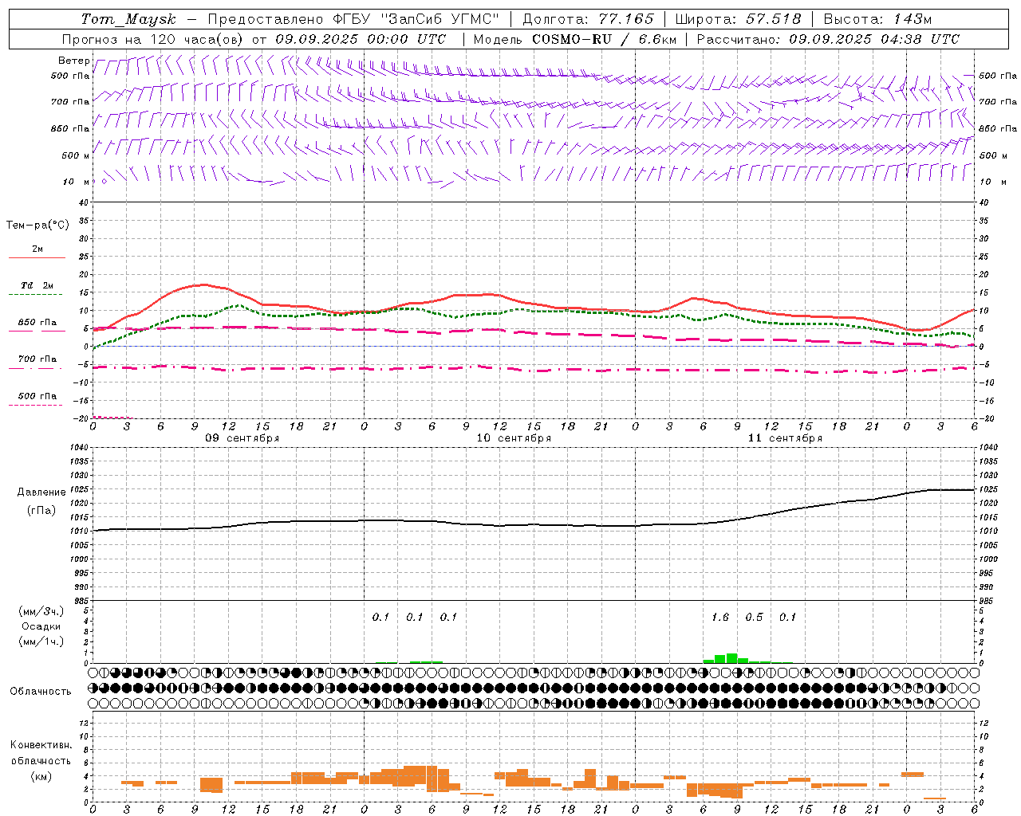Click the Тем-ра(°C) axis title

click(37, 225)
